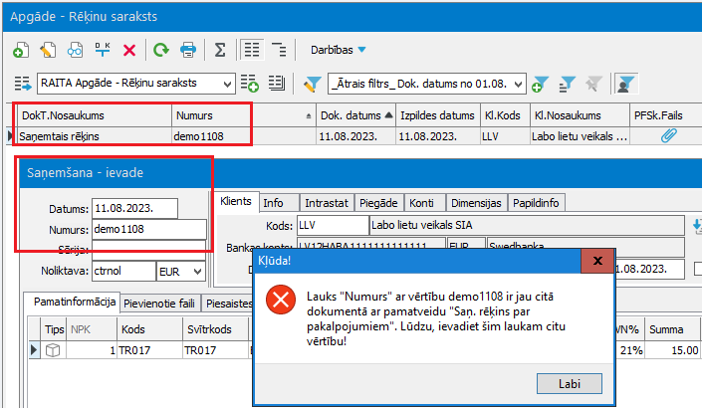Click the demo1108 cell in the list
The image size is (702, 408).
(244, 136)
